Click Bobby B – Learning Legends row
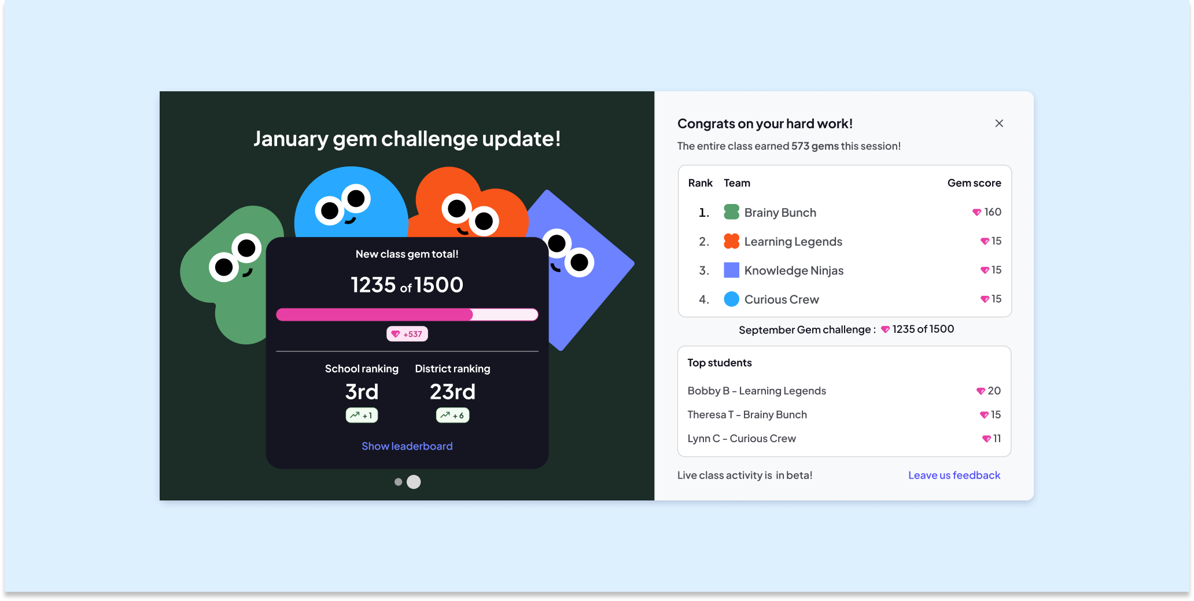 844,391
